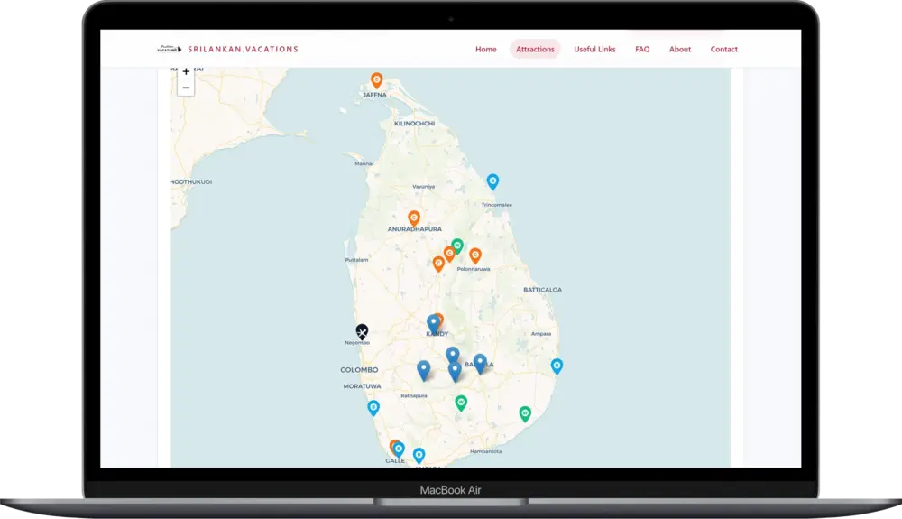Click the orange marker at Jaffna
Screen dimensions: 902x519
(x=377, y=79)
